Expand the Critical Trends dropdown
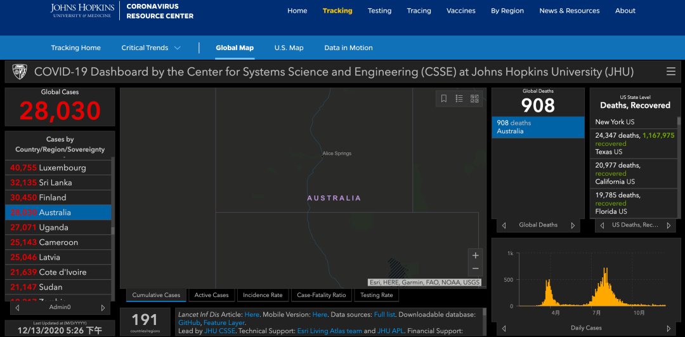Screen dimensions: 685x337 [x=151, y=48]
